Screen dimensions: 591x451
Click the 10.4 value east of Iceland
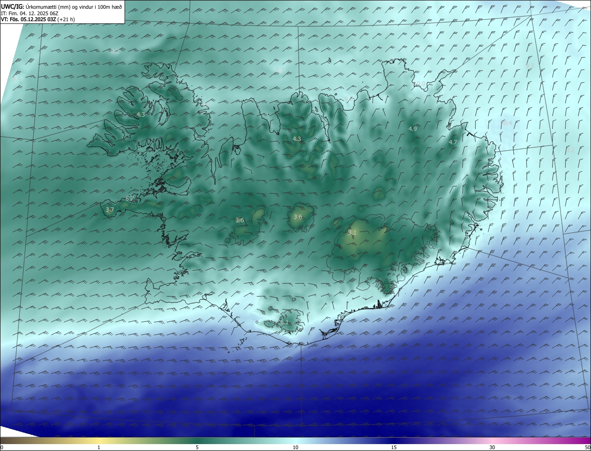506,123
